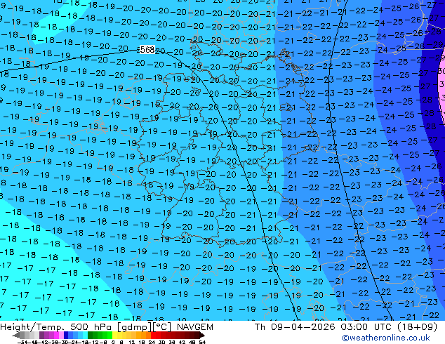445x344 pixels.
Task: Pick the bright cyan legend swatch above -18
Action: click(x=85, y=335)
